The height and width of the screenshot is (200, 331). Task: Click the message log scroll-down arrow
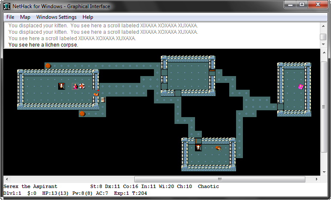(x=323, y=44)
